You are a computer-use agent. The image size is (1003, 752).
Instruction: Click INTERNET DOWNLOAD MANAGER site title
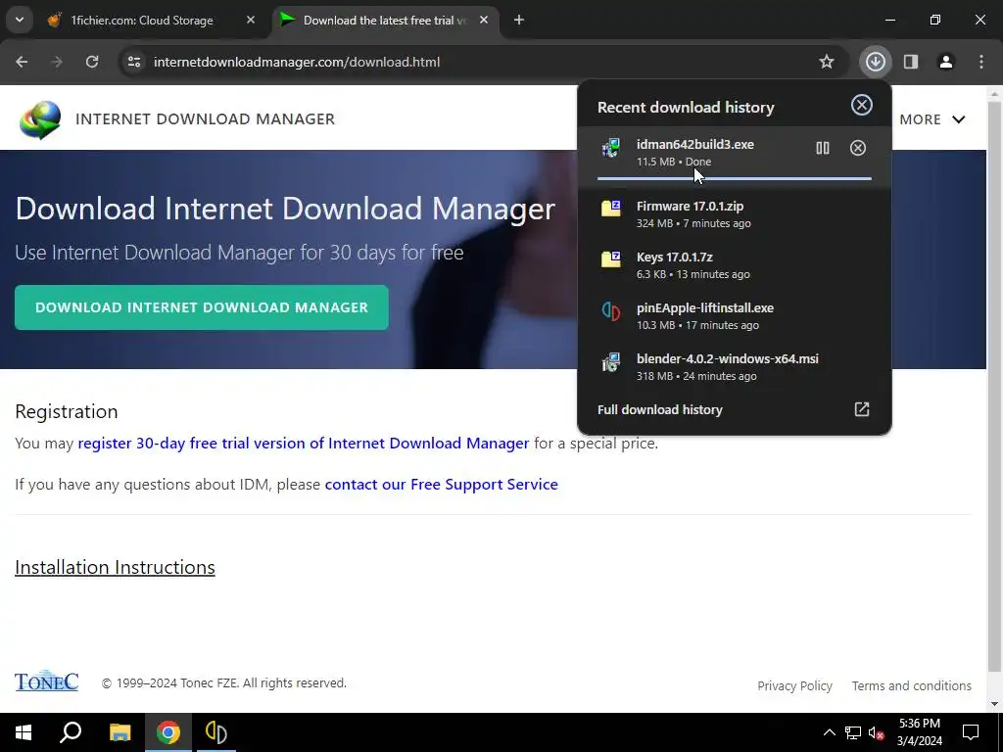(x=206, y=118)
